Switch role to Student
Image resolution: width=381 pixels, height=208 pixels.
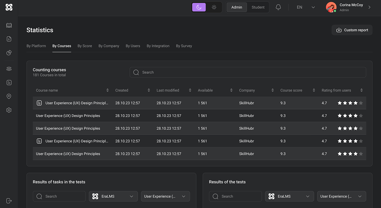point(258,7)
